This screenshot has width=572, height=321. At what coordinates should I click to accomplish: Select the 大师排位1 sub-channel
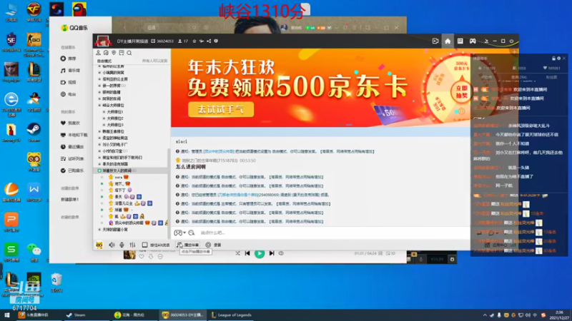tap(115, 112)
